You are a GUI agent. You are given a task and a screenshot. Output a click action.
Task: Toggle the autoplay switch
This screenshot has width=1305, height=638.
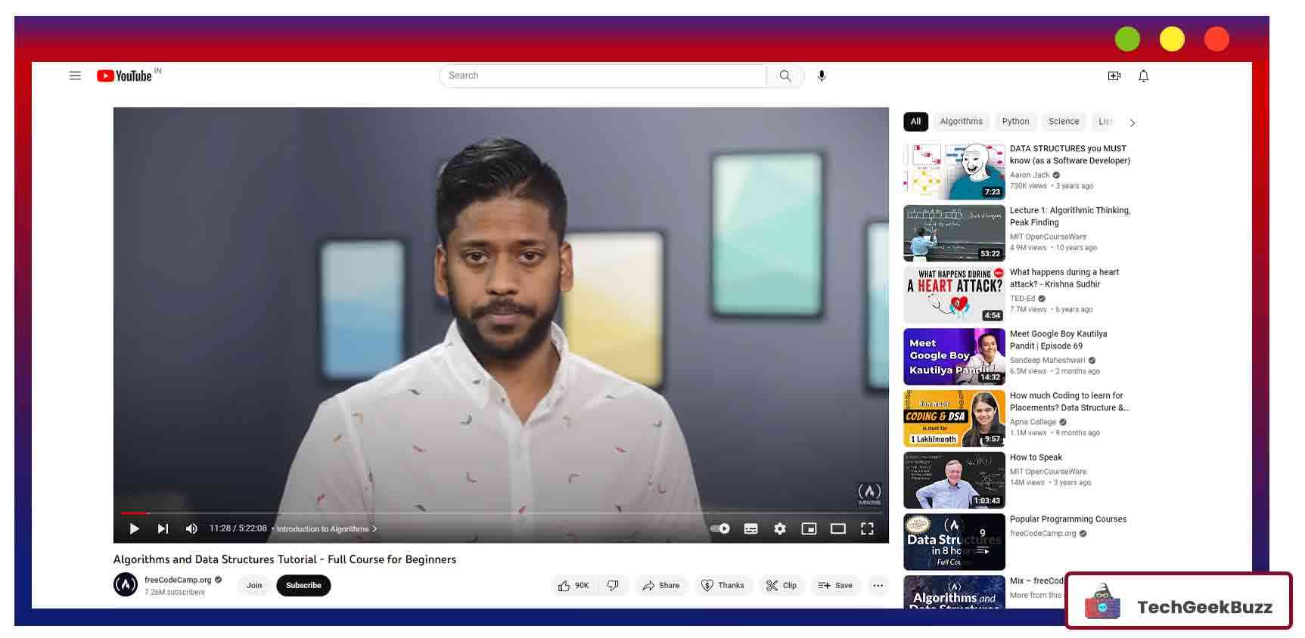pyautogui.click(x=720, y=529)
